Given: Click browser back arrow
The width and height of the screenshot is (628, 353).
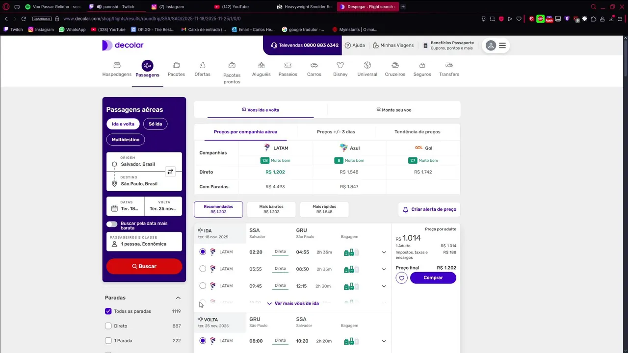Looking at the screenshot, I should (x=6, y=19).
